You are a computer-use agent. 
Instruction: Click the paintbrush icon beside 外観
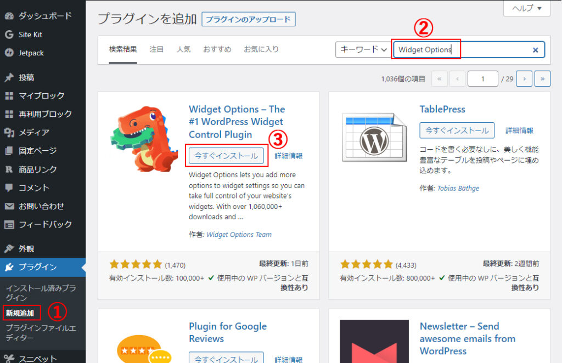(9, 248)
